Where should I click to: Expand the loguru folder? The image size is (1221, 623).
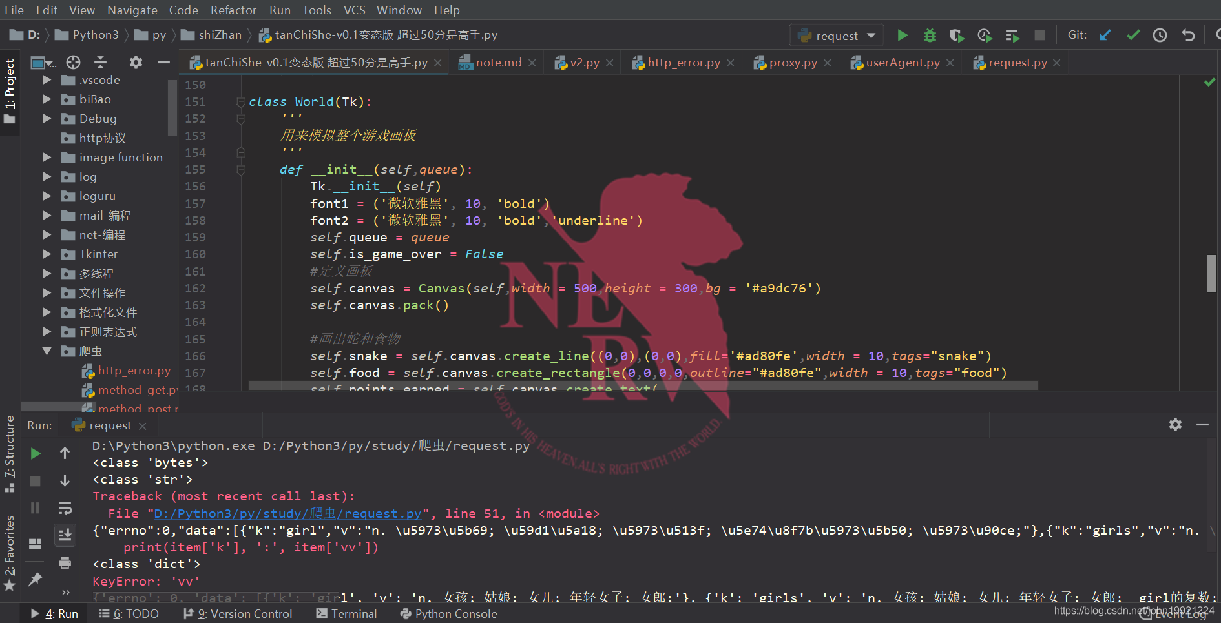[x=47, y=196]
